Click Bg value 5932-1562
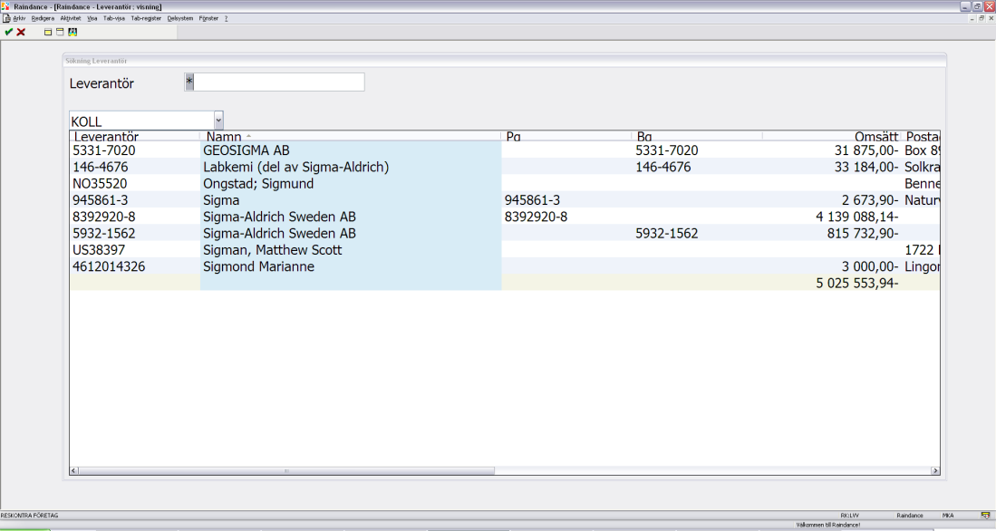 (x=667, y=233)
